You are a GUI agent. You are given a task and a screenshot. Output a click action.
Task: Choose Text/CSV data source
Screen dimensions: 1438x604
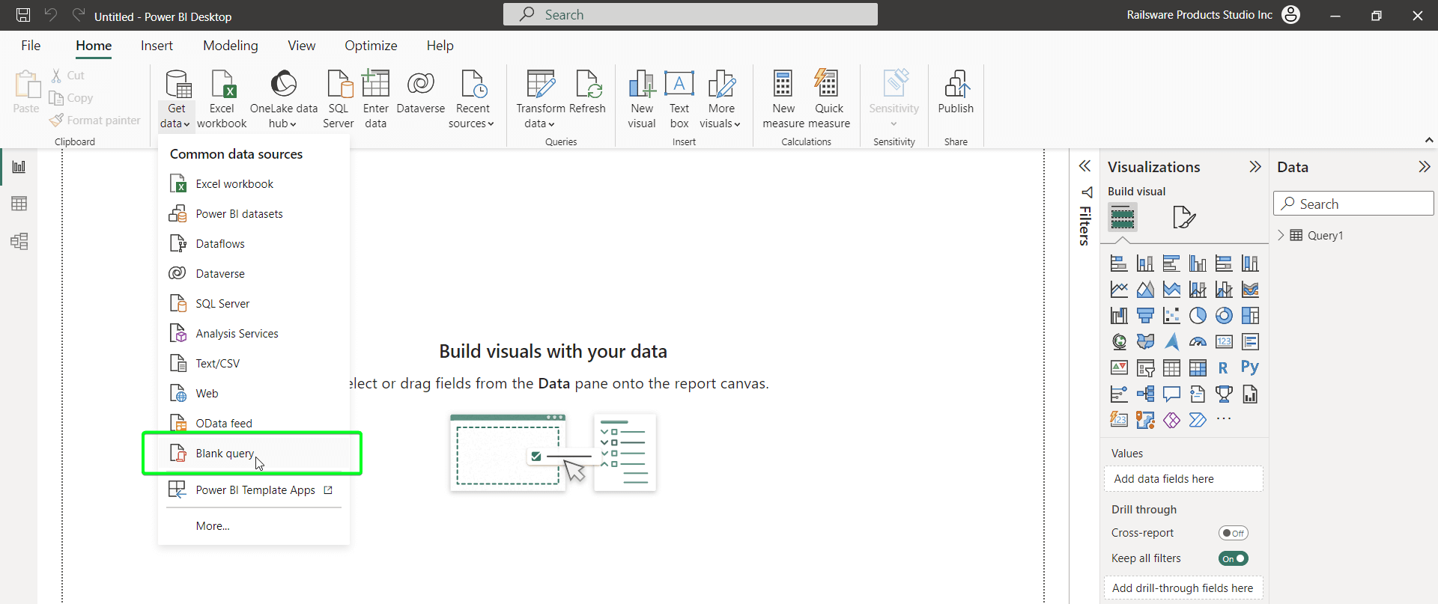coord(253,364)
